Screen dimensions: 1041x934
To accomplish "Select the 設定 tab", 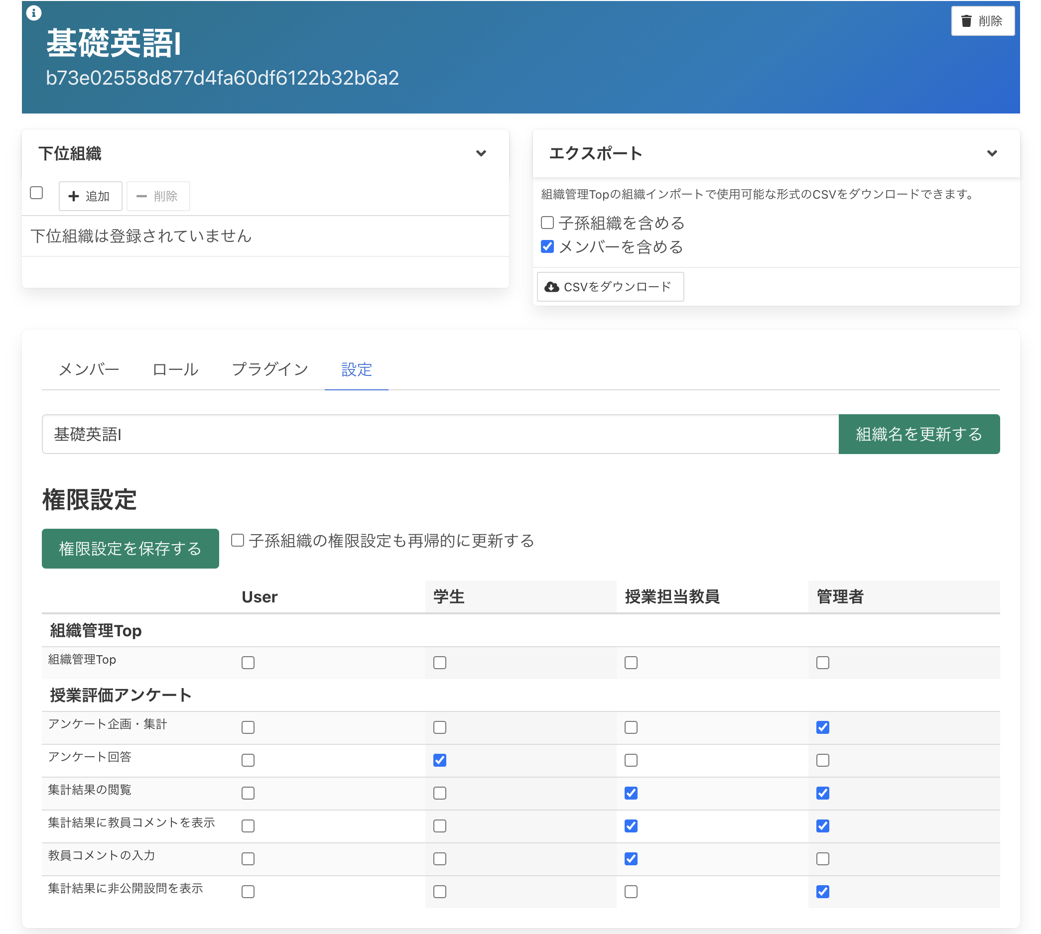I will 356,369.
